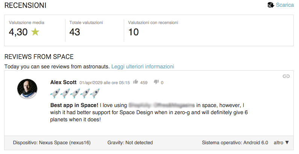Copy the review permalink via chain icon
The image size is (299, 154).
(286, 76)
